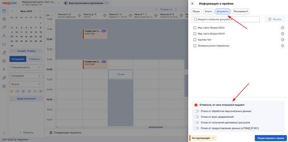Viewport: 288px width, 142px height.
Task: Switch to the Услуги tab
Action: click(x=208, y=12)
